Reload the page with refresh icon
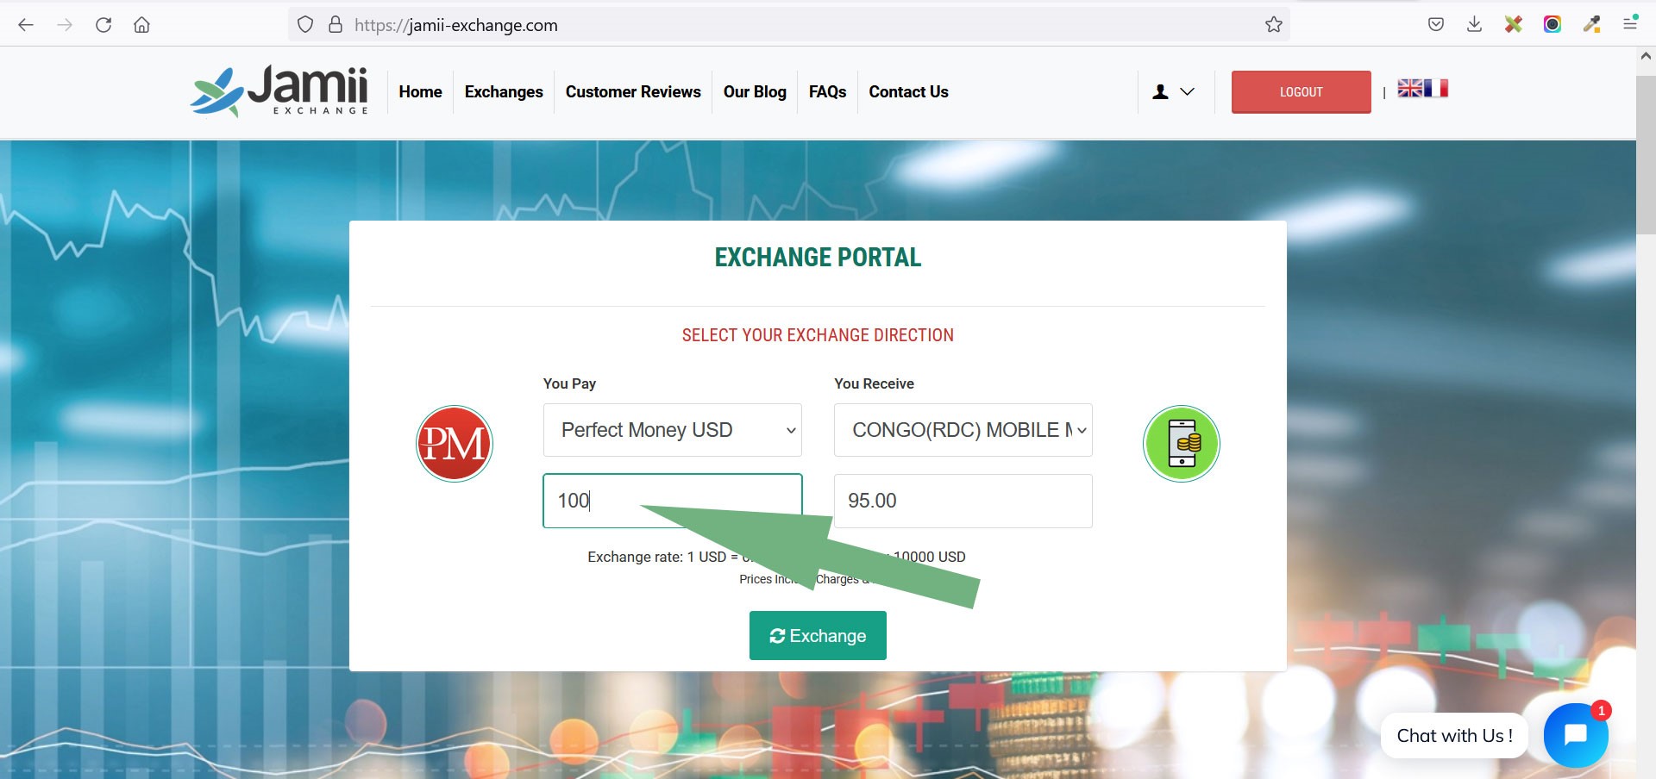Image resolution: width=1656 pixels, height=779 pixels. tap(103, 25)
